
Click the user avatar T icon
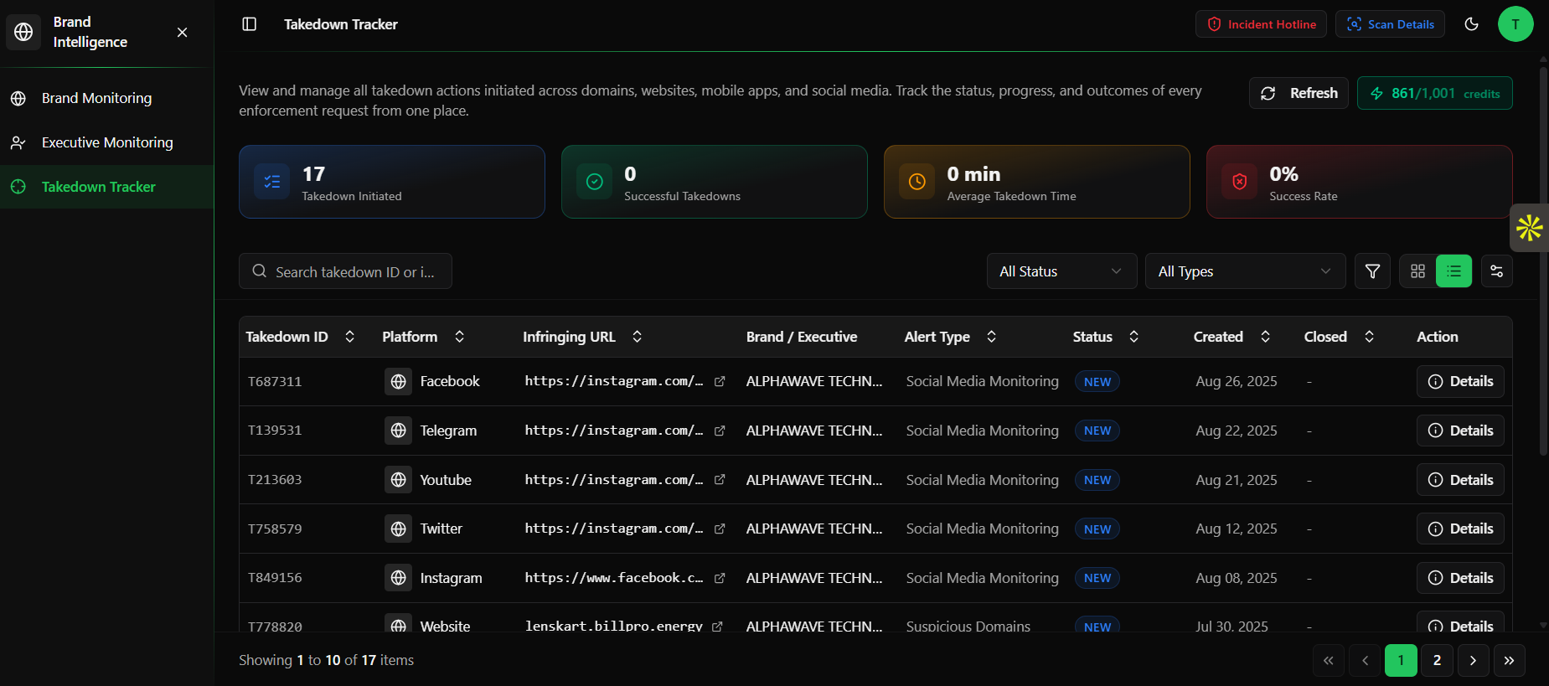click(1515, 24)
